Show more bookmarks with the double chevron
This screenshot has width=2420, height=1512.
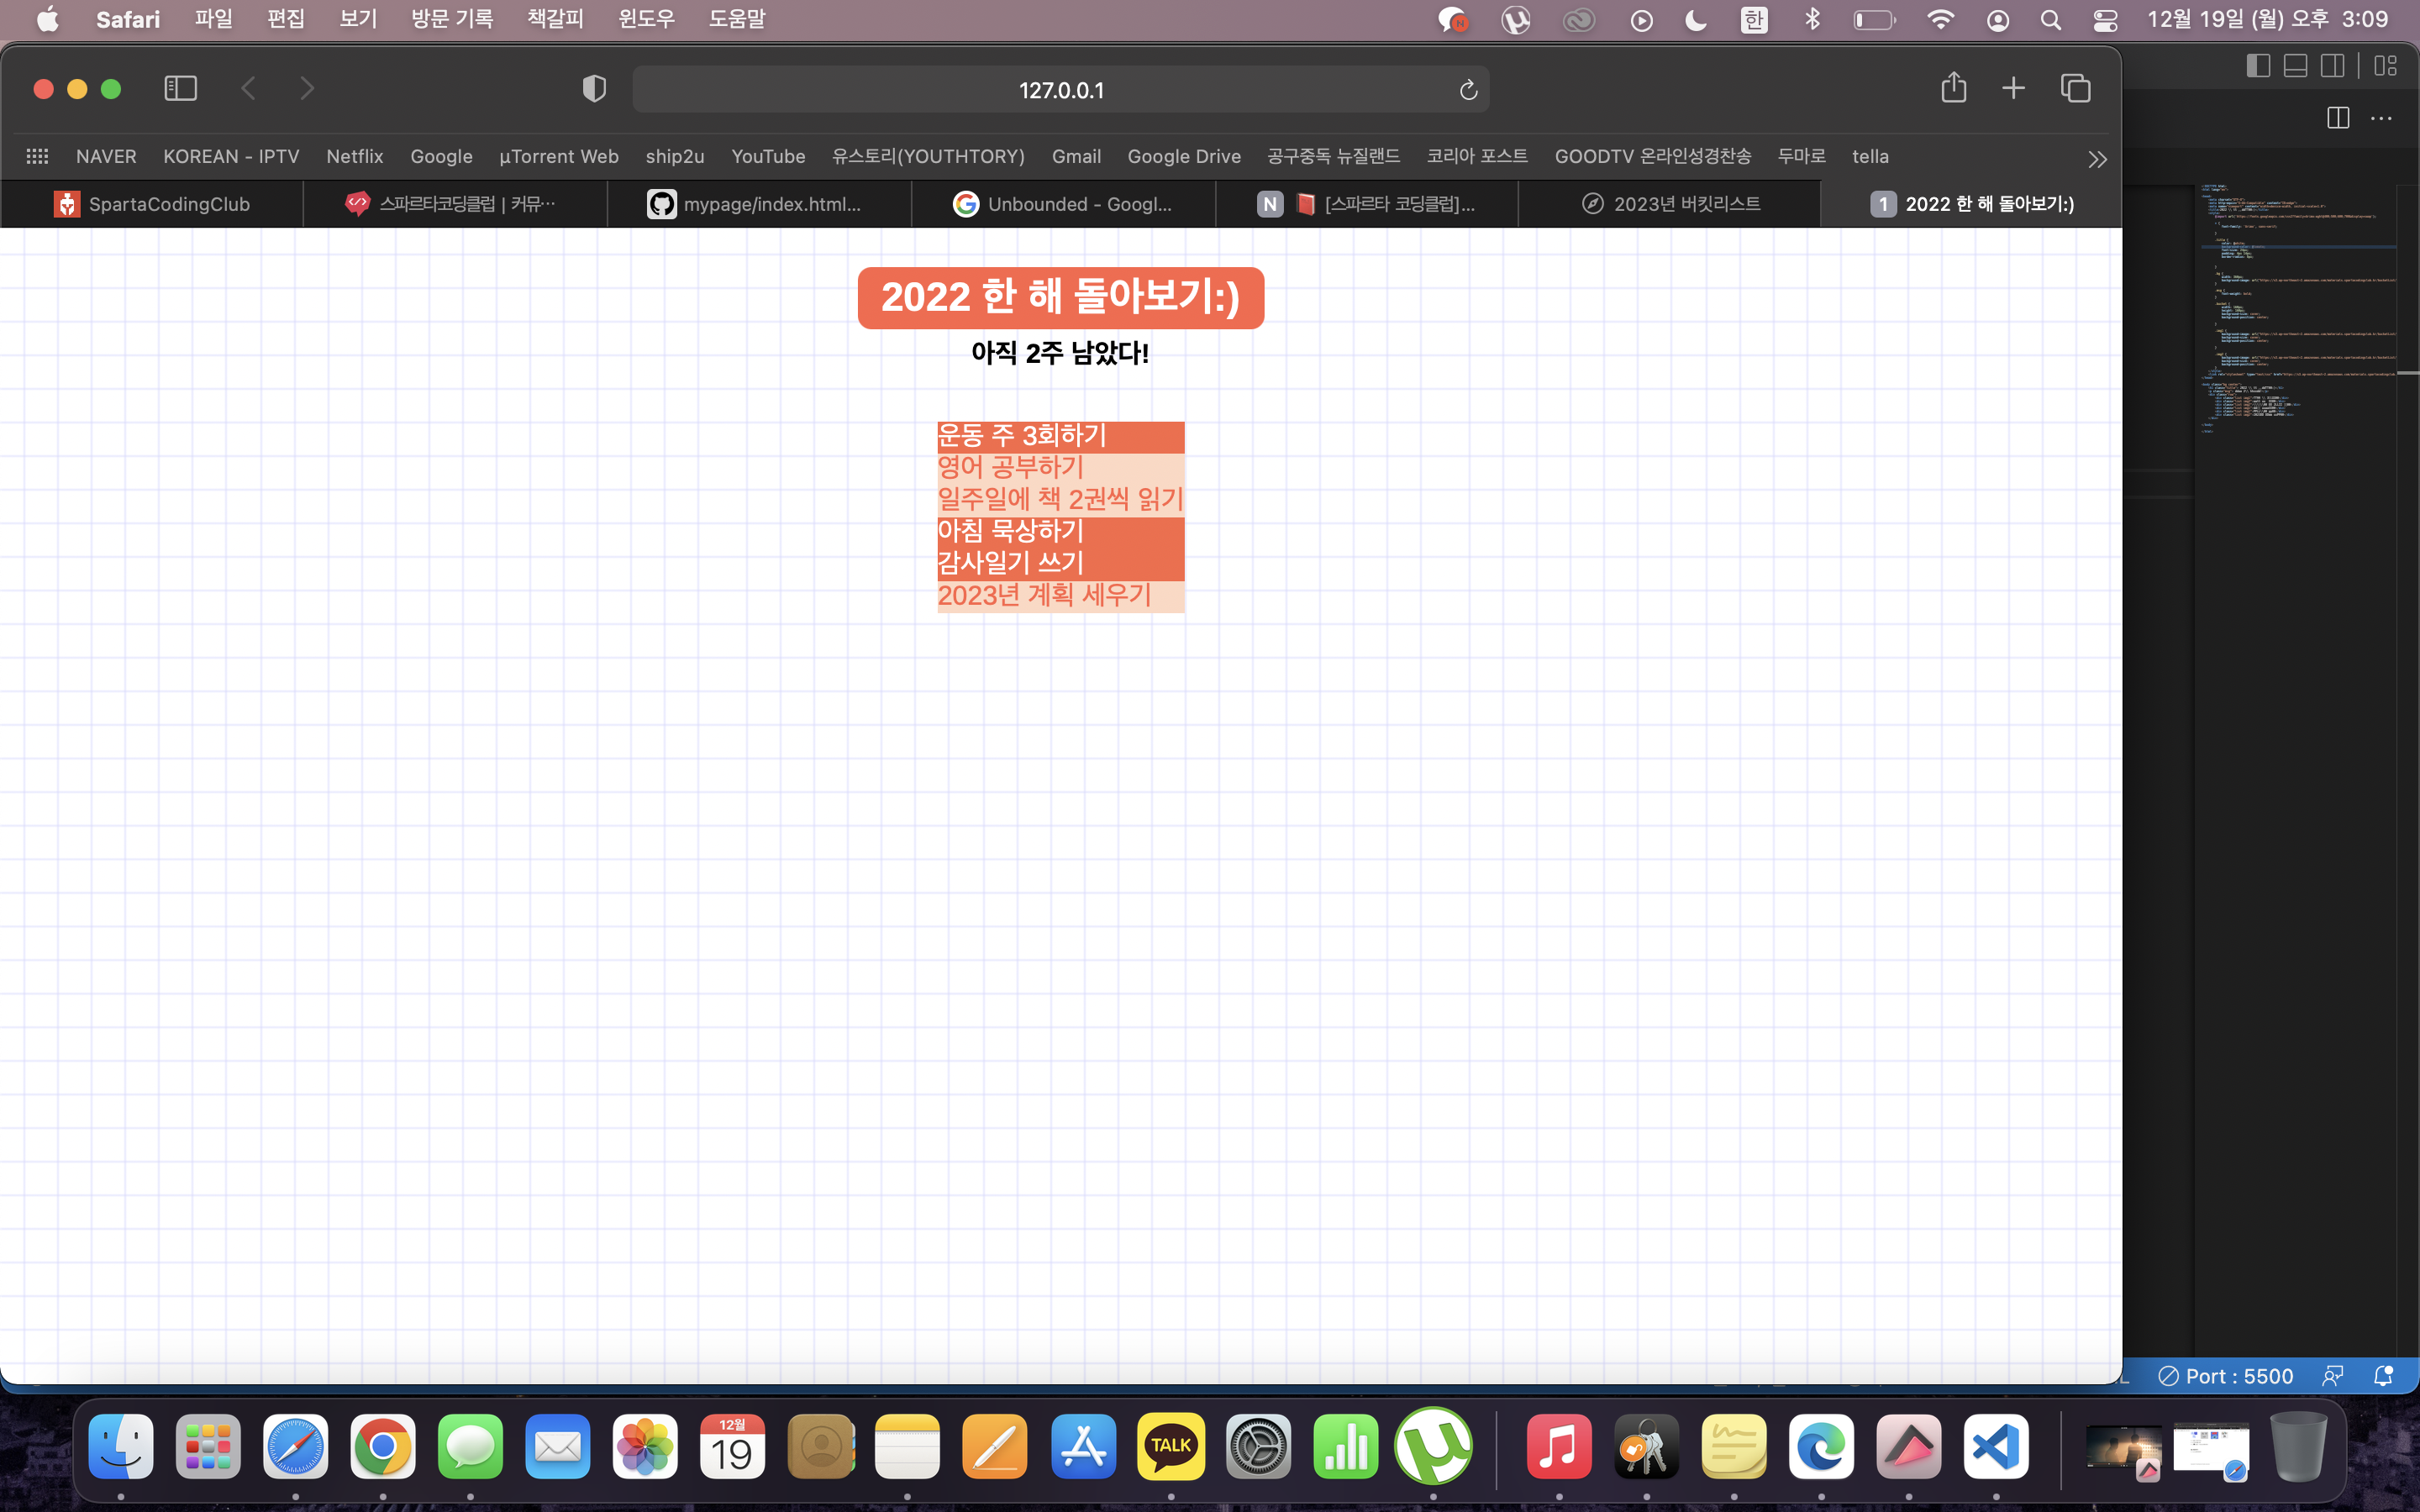point(2097,159)
